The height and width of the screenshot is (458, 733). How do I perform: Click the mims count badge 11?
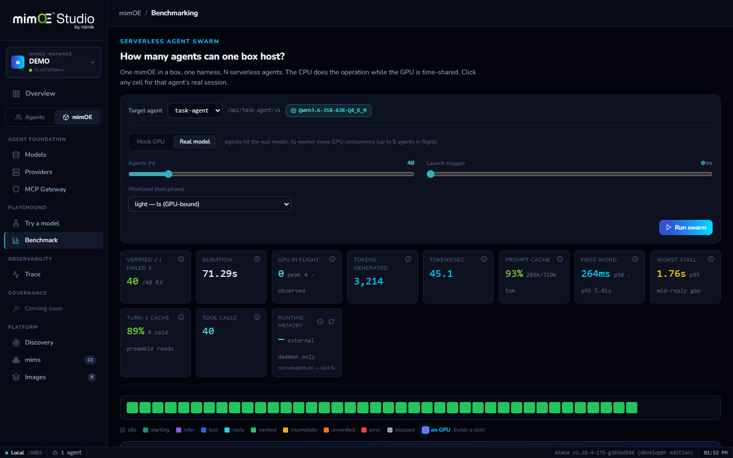(x=90, y=360)
